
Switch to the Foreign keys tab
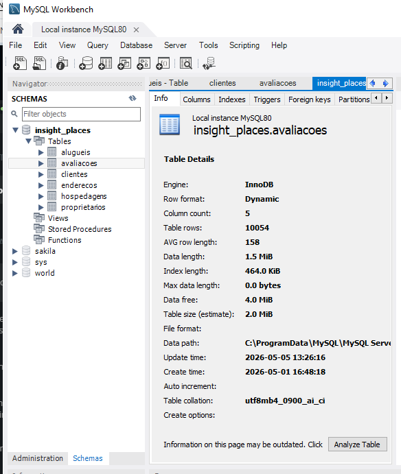tap(309, 99)
